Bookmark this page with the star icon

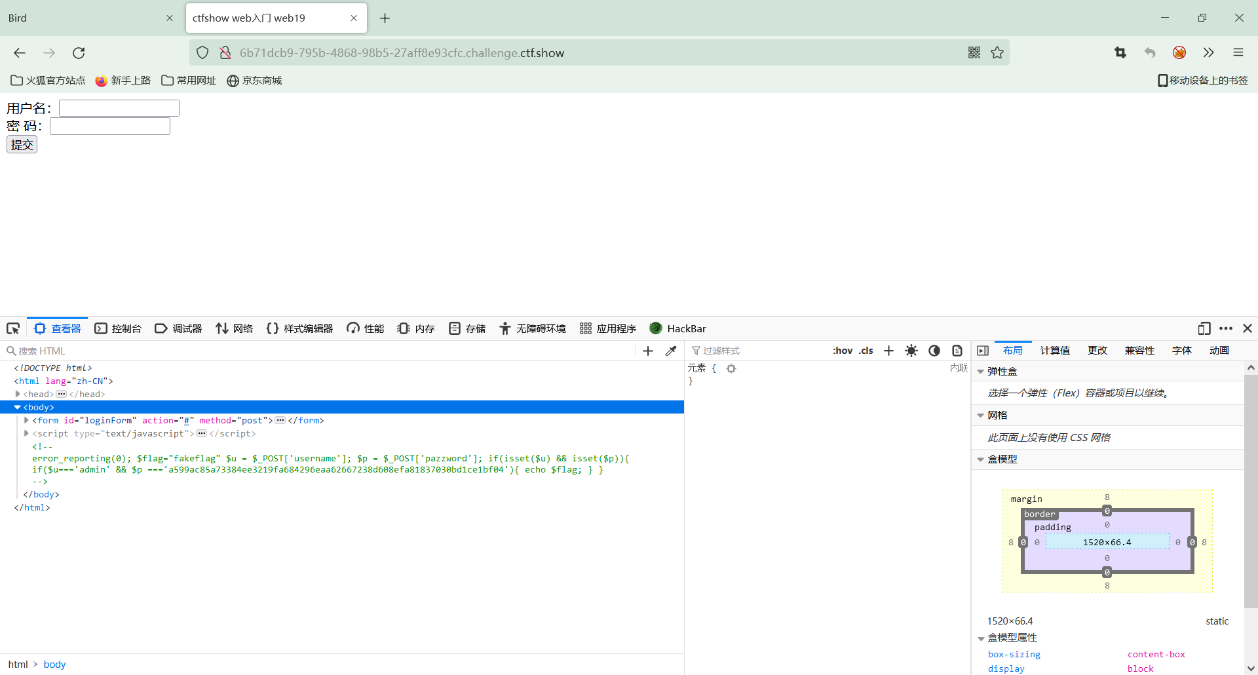997,53
